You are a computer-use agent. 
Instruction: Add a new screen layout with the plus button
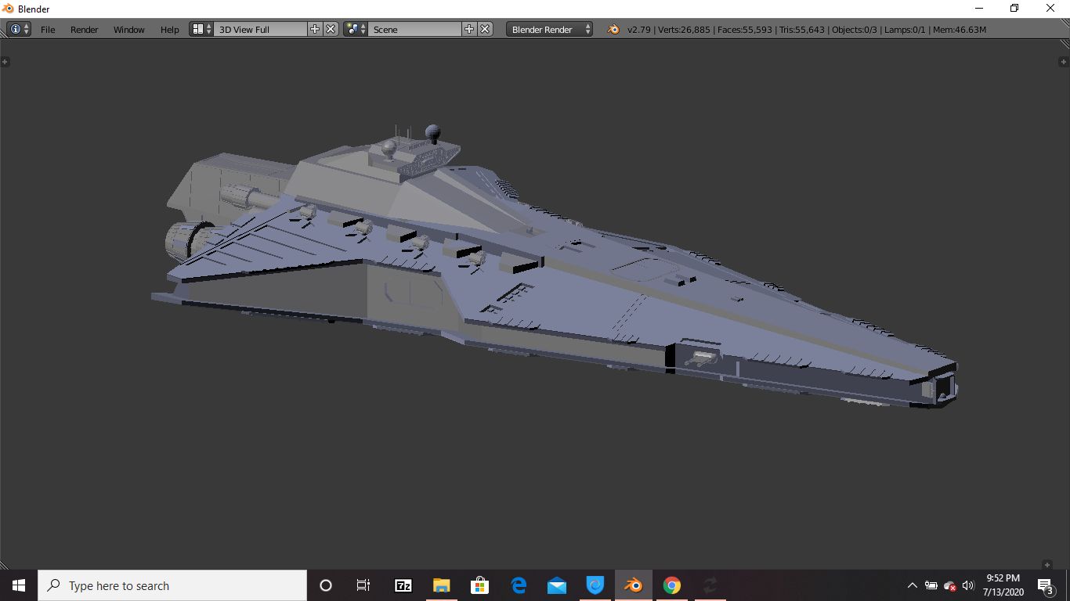(313, 29)
